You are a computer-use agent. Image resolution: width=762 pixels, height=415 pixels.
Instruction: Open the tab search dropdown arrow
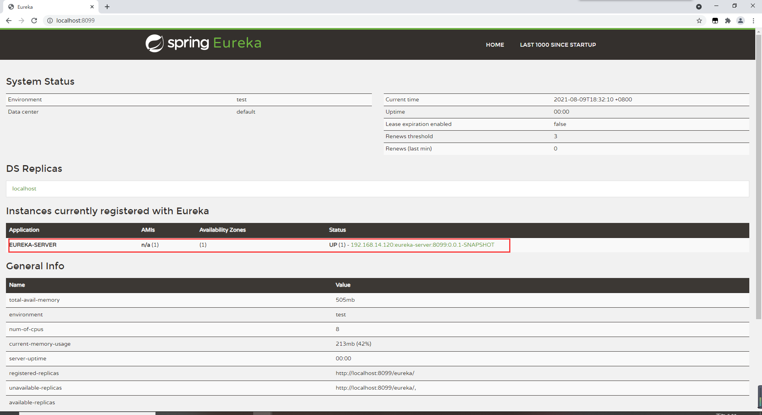pyautogui.click(x=699, y=7)
